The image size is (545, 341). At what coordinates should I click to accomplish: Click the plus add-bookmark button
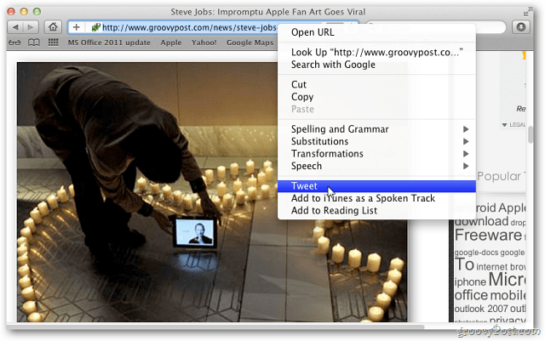[x=77, y=27]
